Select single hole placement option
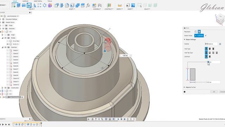The width and height of the screenshot is (225, 127). (x=196, y=32)
